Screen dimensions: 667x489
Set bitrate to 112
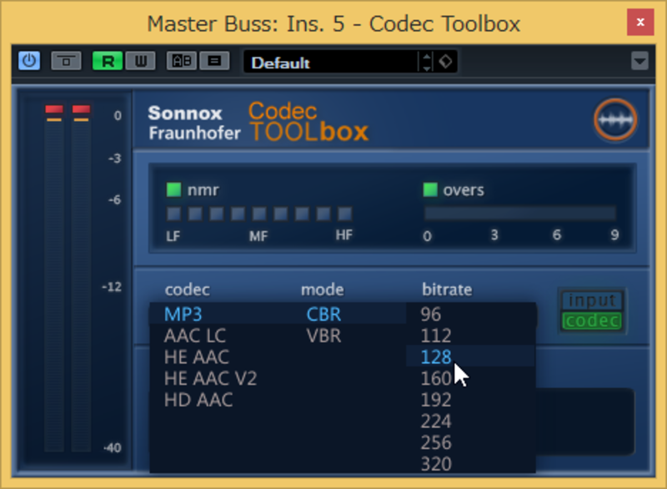click(x=435, y=335)
